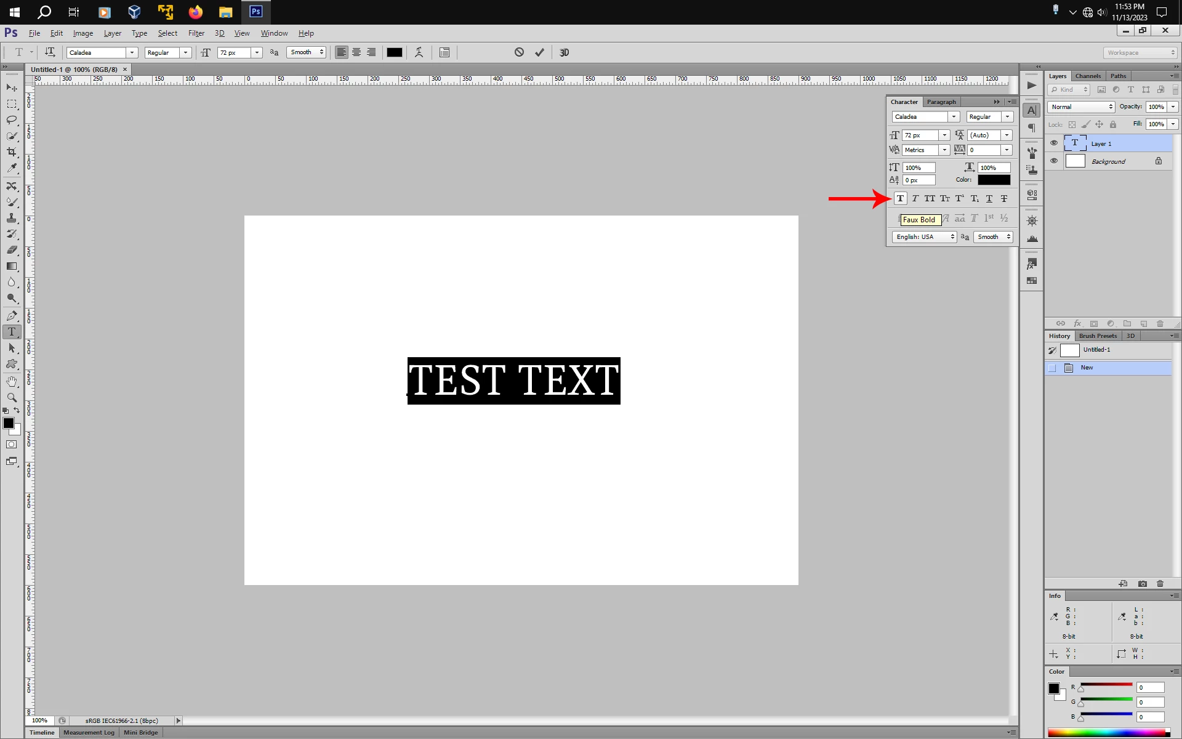
Task: Toggle Faux Bold in Character panel
Action: (x=900, y=198)
